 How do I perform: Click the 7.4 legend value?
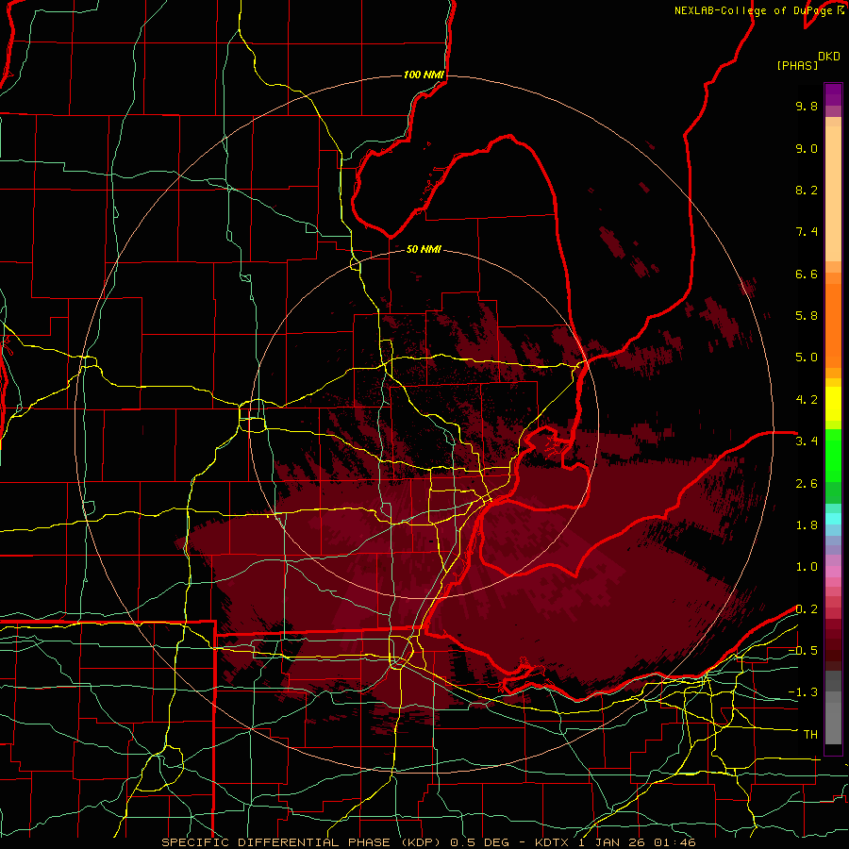807,232
